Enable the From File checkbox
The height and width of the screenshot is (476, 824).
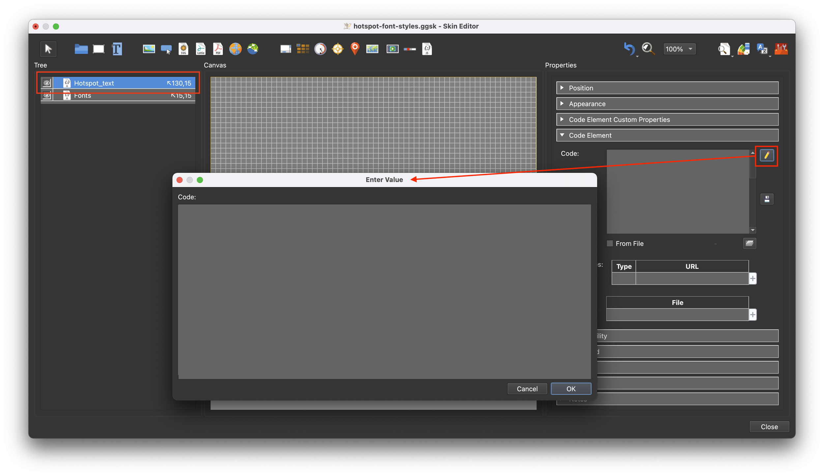coord(610,243)
